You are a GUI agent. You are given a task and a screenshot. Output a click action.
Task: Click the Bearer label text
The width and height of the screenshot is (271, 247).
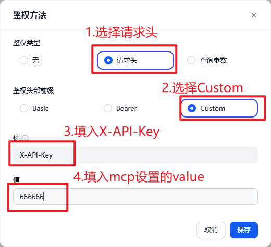127,108
